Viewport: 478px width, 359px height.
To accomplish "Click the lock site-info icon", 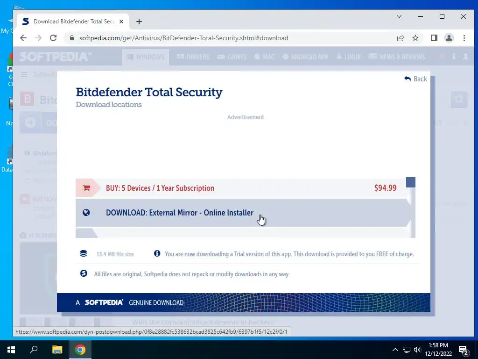I will click(72, 38).
